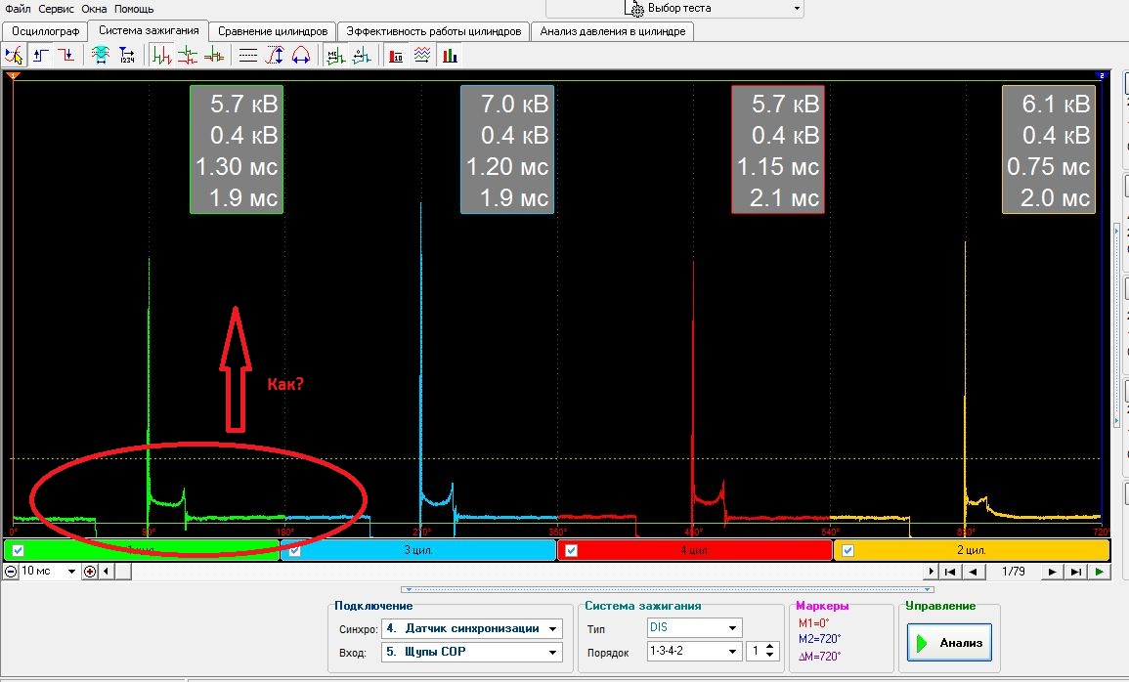The image size is (1129, 682).
Task: Open the 10 мс time scale dropdown
Action: point(72,572)
